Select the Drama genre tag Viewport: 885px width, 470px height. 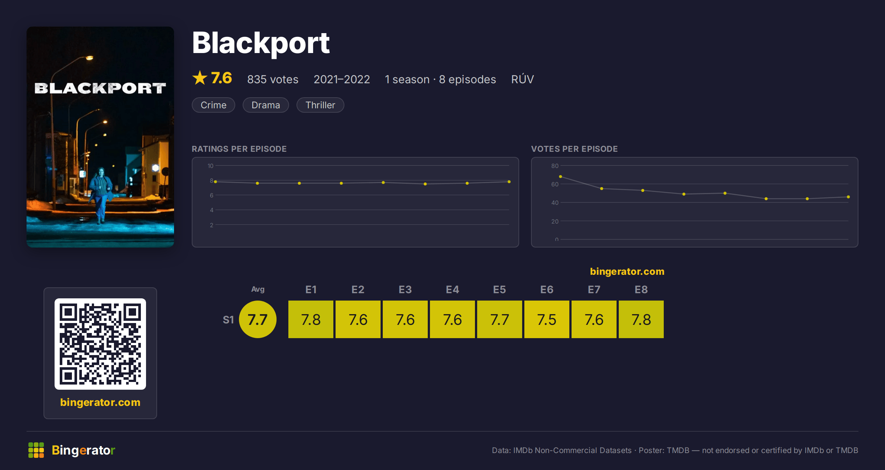266,105
